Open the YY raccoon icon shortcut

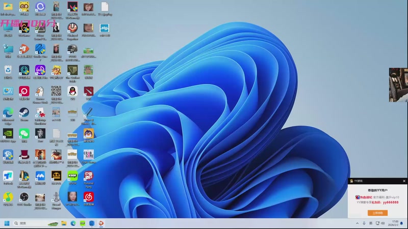(x=24, y=7)
